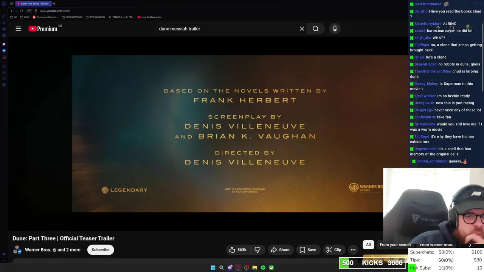Open the Emiru and Cinna's bookmark
This screenshot has width=484, height=272.
45,17
